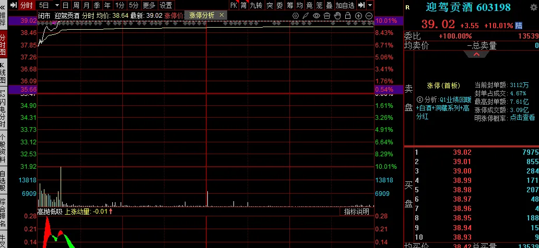
Task: Click the 陆 badge next to +10.01%
Action: pos(519,26)
